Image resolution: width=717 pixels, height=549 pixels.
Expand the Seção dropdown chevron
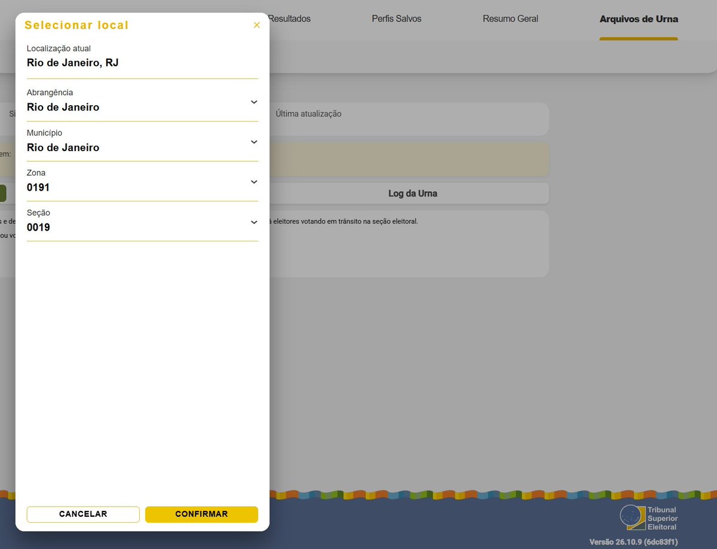(254, 222)
